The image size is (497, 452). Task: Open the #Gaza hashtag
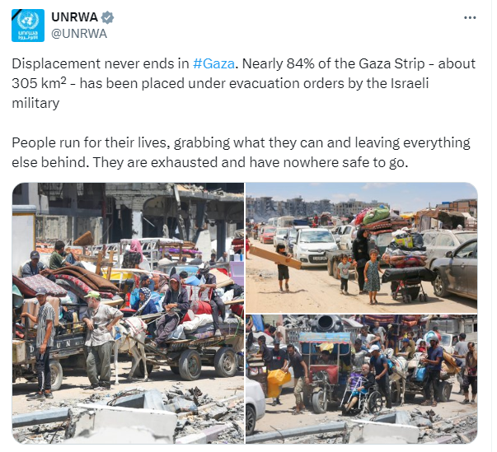click(x=213, y=63)
